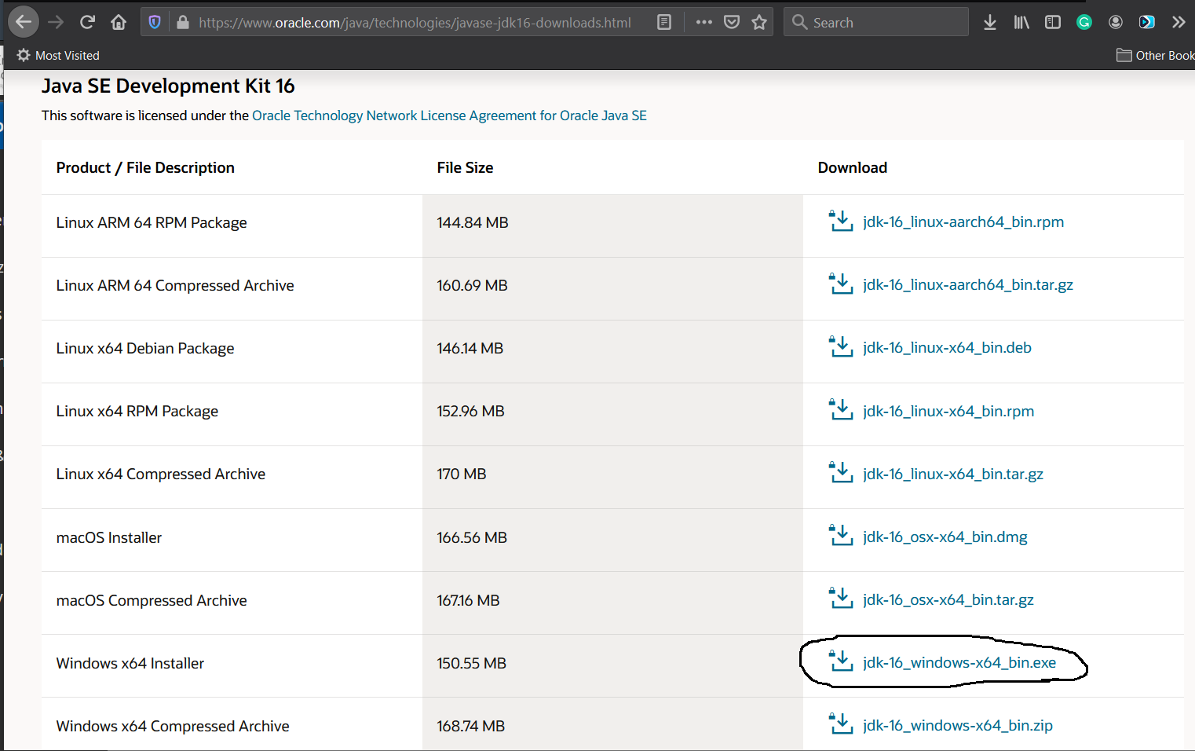Download jdk-16_linux-x64_bin.deb
1195x751 pixels.
tap(947, 348)
